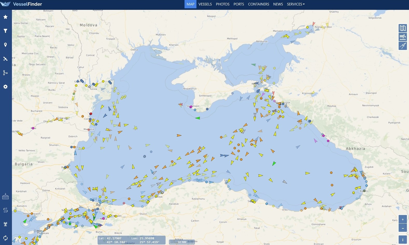Open the curved route planner icon
Image resolution: width=409 pixels, height=245 pixels.
[x=5, y=210]
